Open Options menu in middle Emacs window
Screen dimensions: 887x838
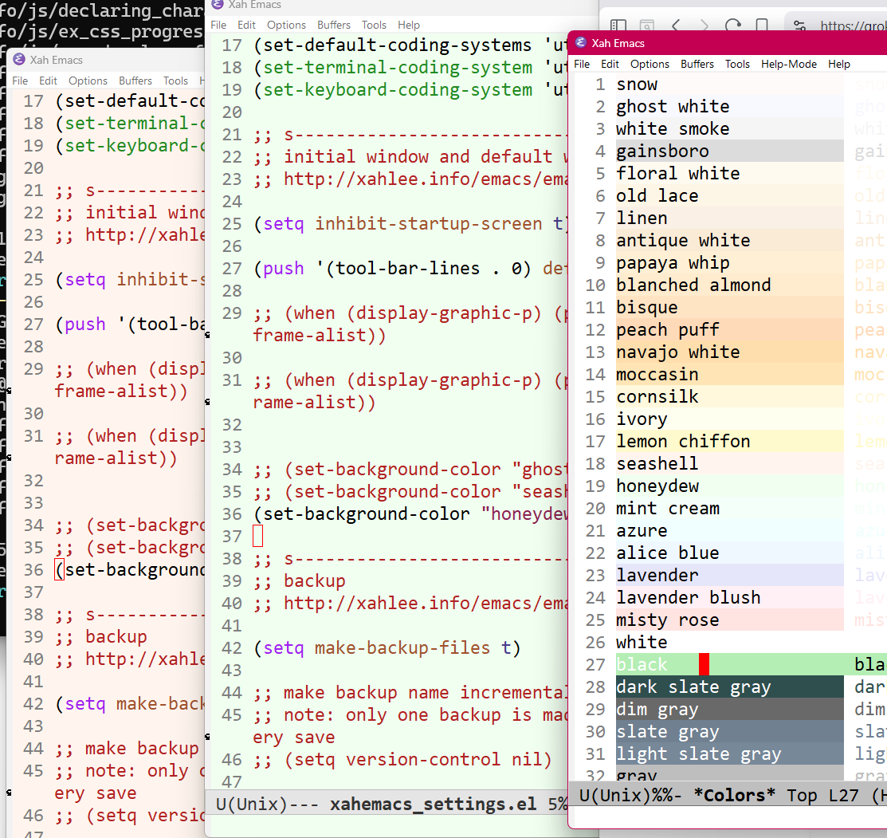[x=286, y=25]
